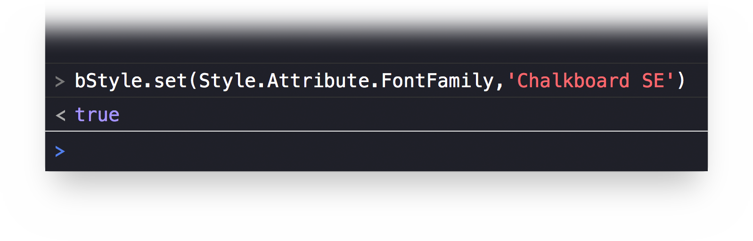Click the Style class name after the parenthesis

pyautogui.click(x=228, y=81)
